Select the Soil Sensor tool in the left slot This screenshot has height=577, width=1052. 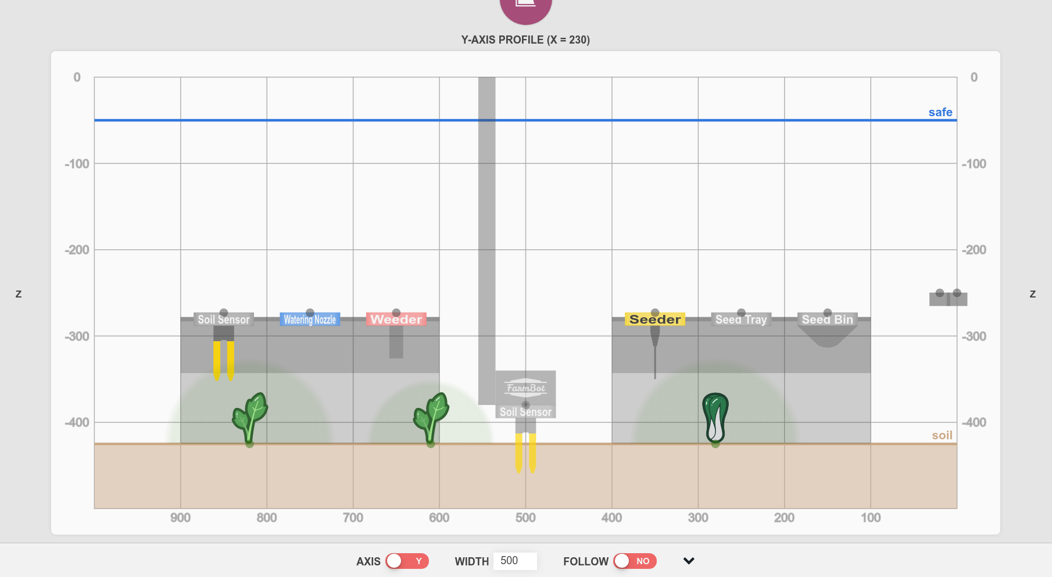point(223,319)
